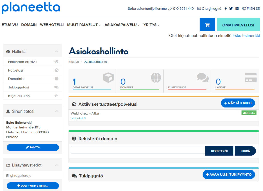Click the box icon in Palvelusi row

pyautogui.click(x=57, y=70)
